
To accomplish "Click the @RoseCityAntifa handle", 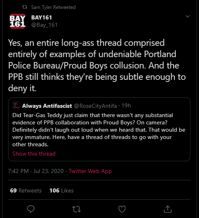I will [95, 106].
